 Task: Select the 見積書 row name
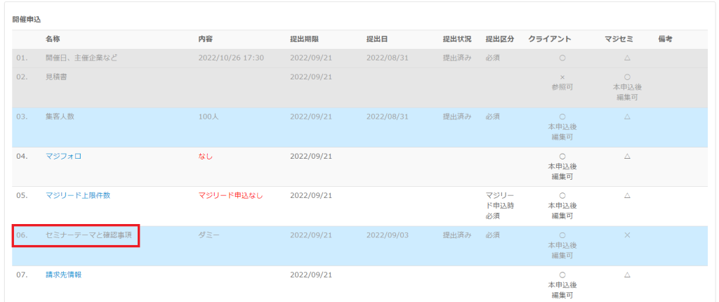click(x=56, y=77)
